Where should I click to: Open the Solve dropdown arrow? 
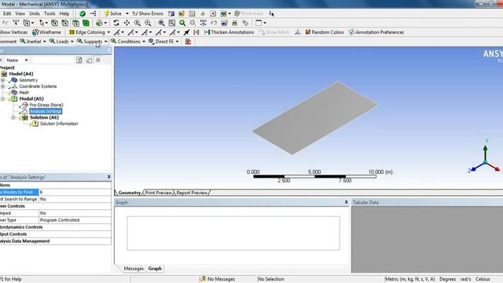(x=127, y=13)
